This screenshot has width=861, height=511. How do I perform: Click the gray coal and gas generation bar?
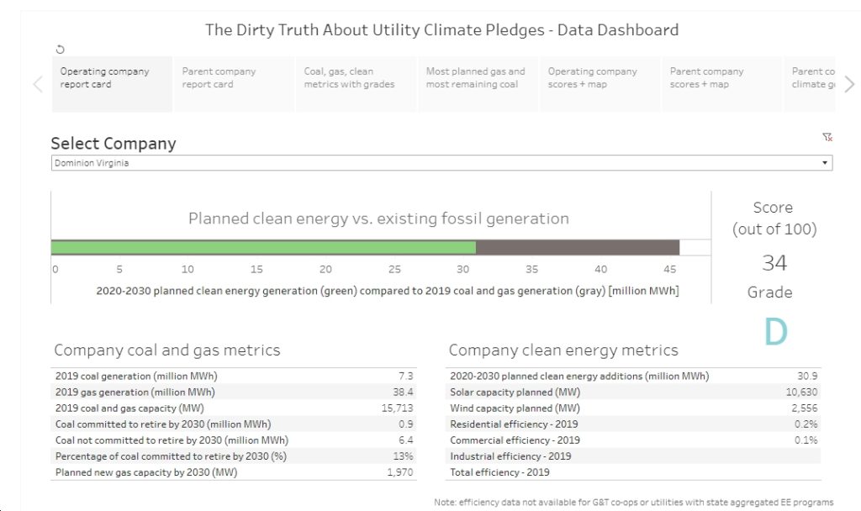[578, 247]
